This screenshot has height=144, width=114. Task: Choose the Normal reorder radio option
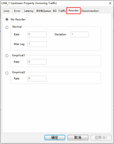point(7,28)
